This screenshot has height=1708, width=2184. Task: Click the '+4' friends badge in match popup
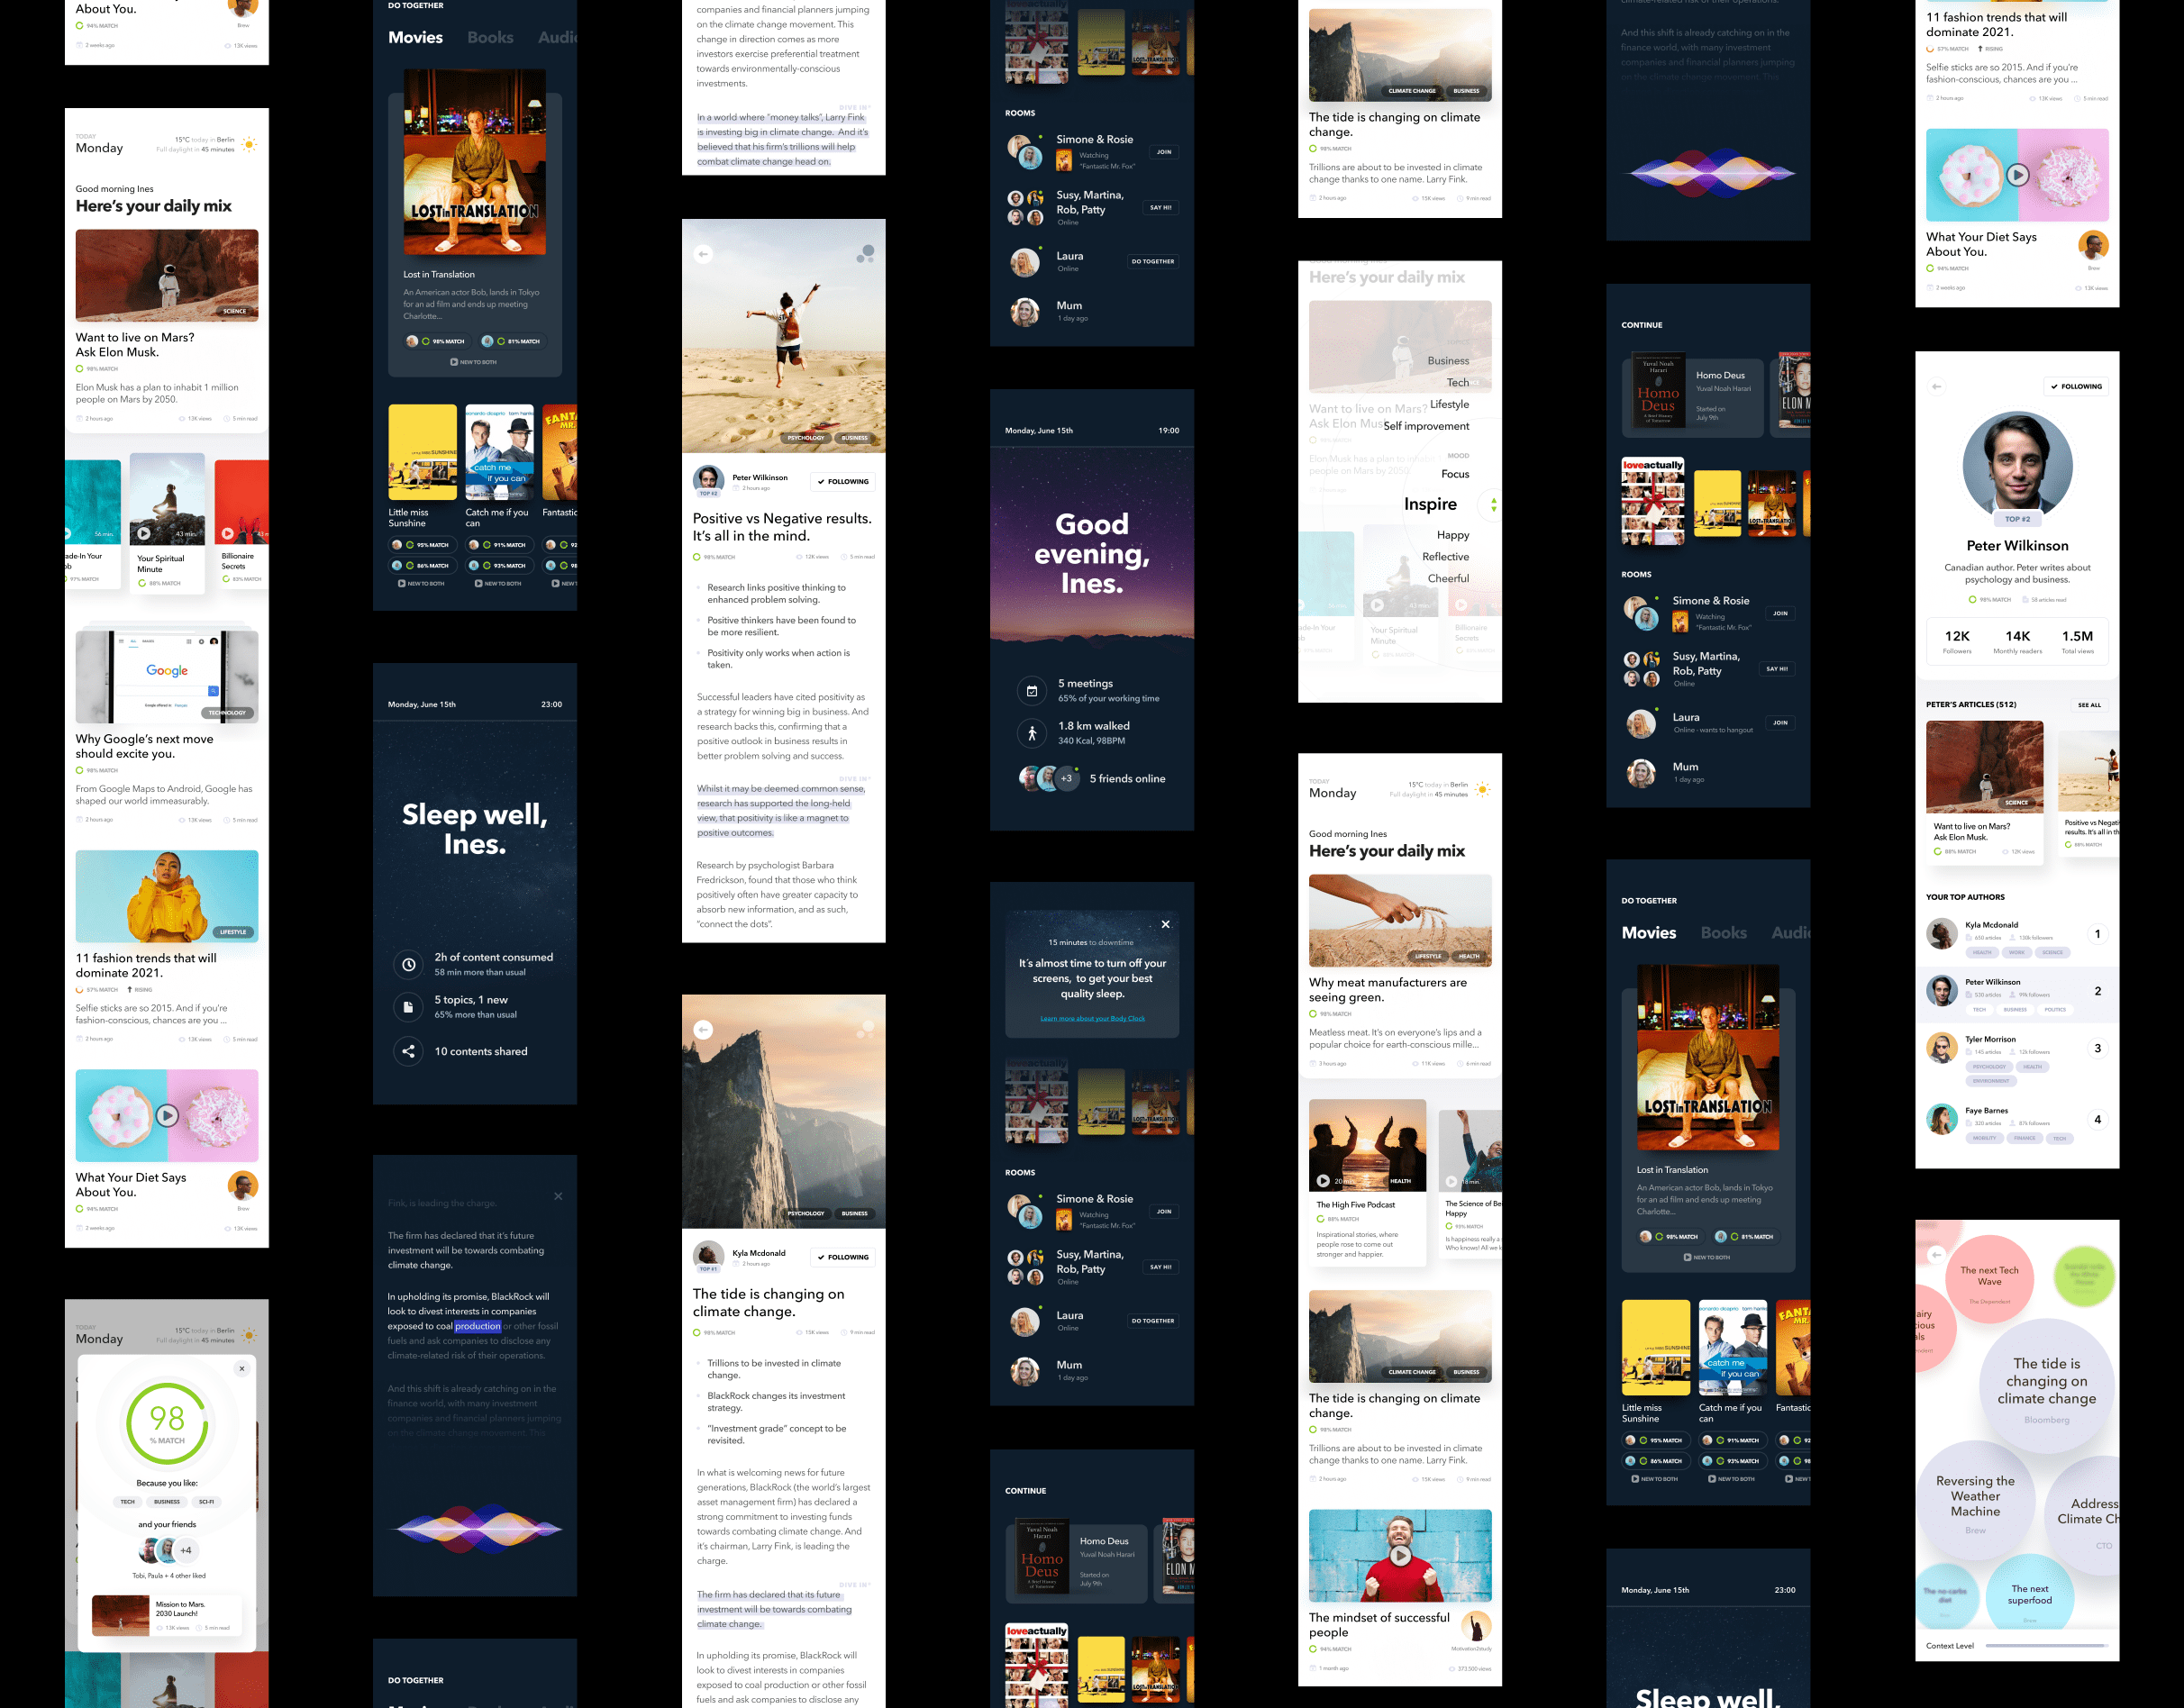[186, 1551]
